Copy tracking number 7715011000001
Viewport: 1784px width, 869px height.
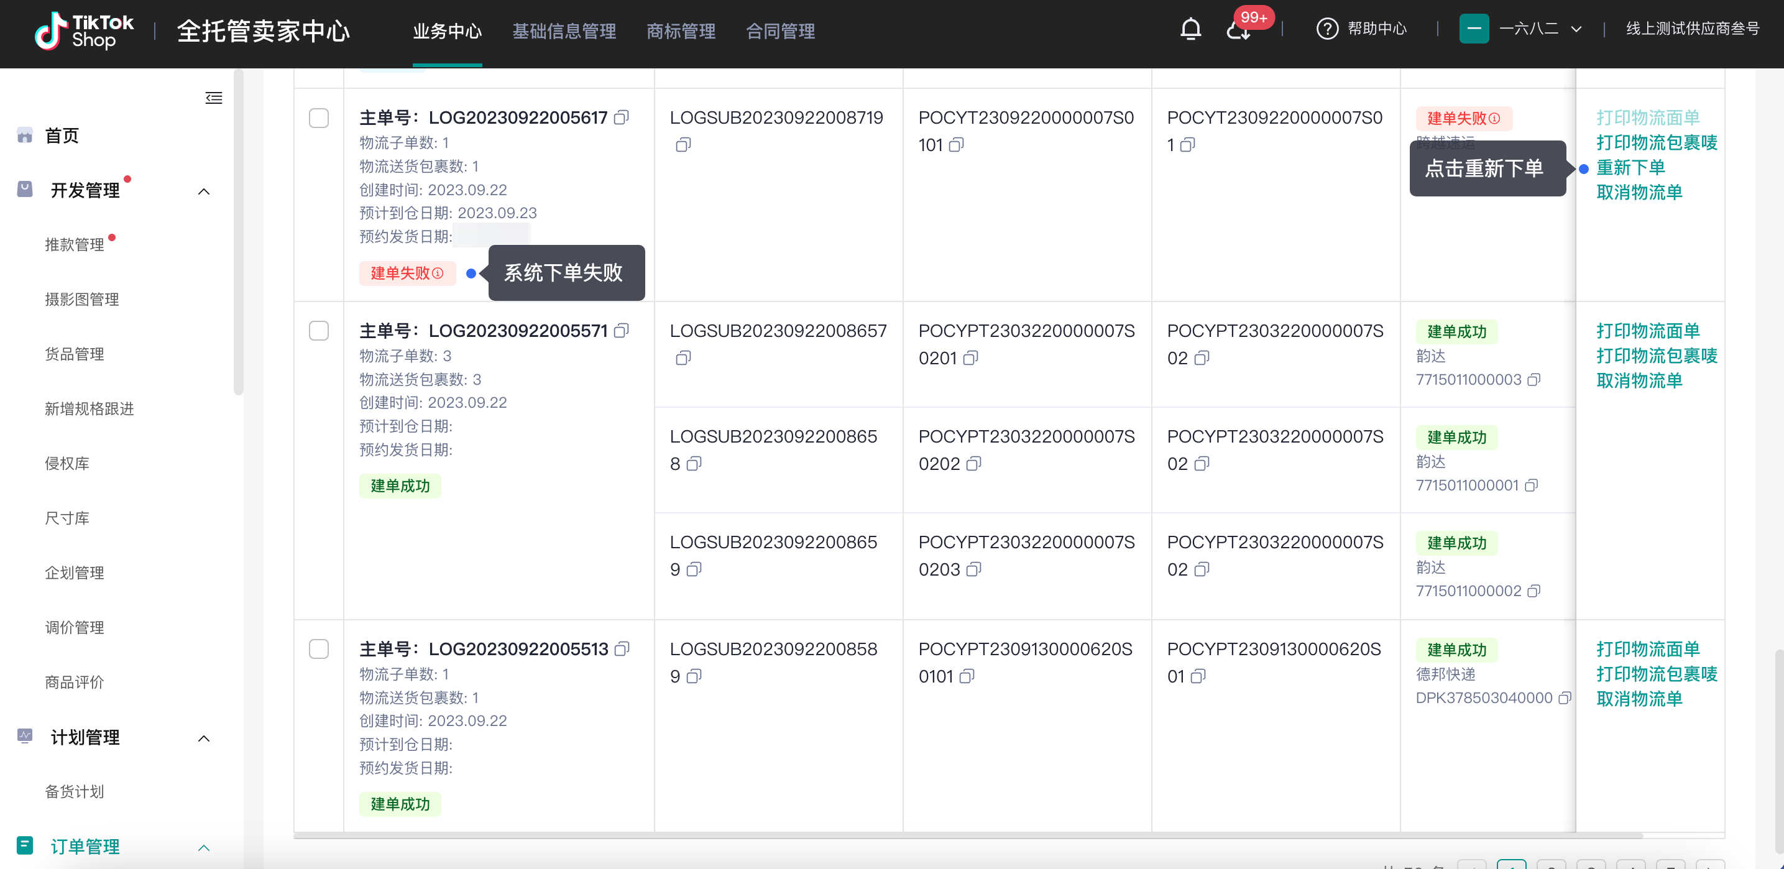click(1531, 485)
